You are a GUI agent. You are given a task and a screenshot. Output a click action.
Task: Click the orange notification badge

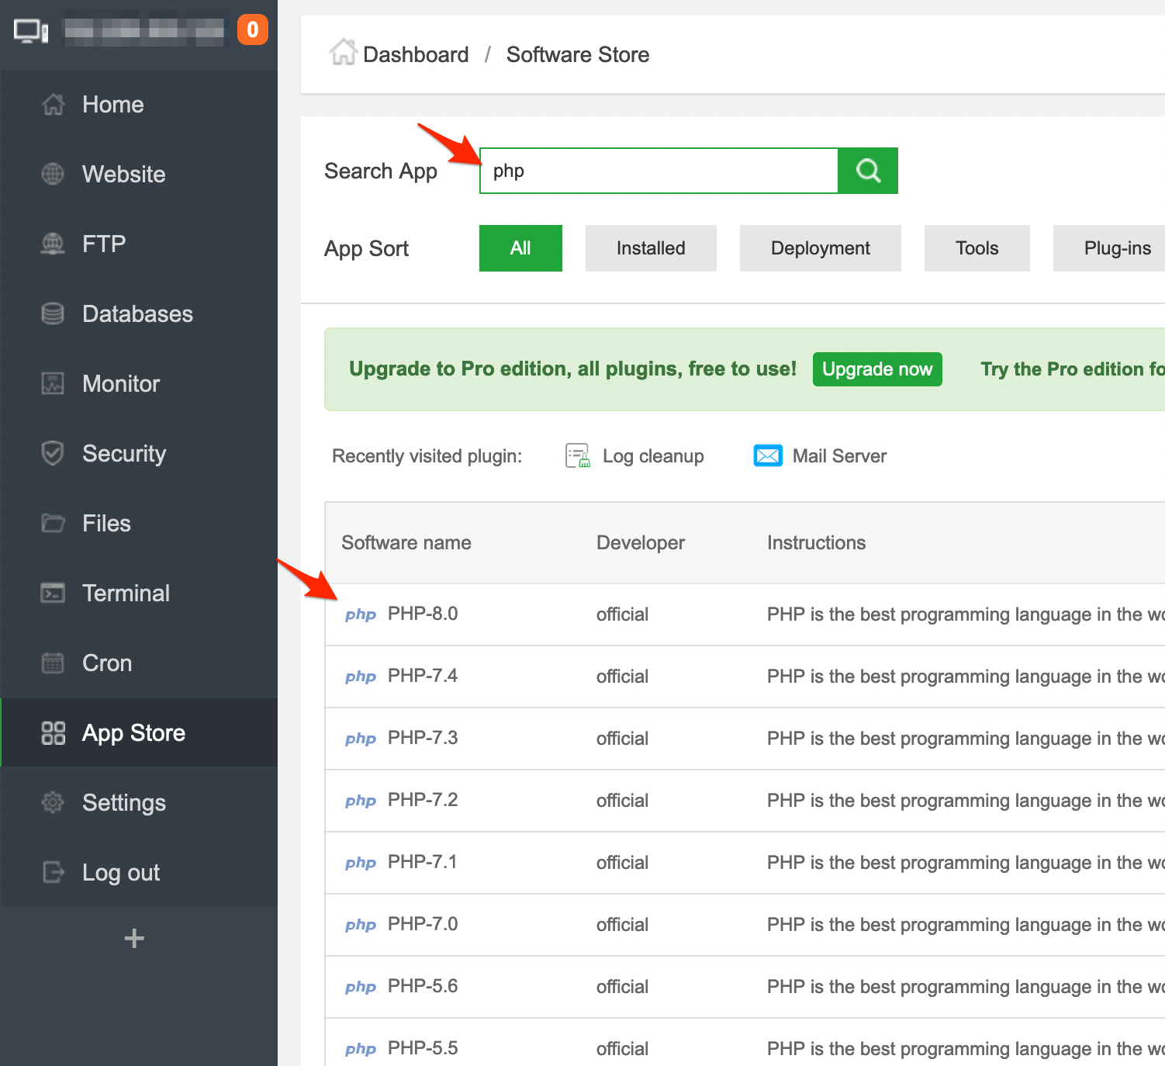252,29
